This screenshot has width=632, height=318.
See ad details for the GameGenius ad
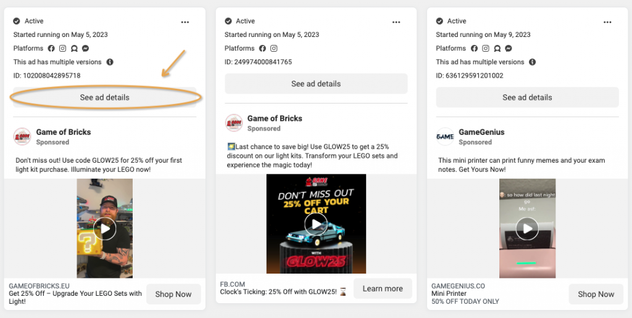(x=527, y=97)
